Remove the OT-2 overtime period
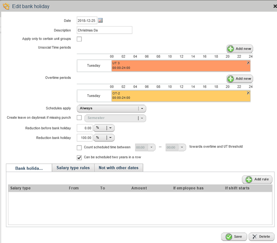277x243 pixels. tap(248, 93)
